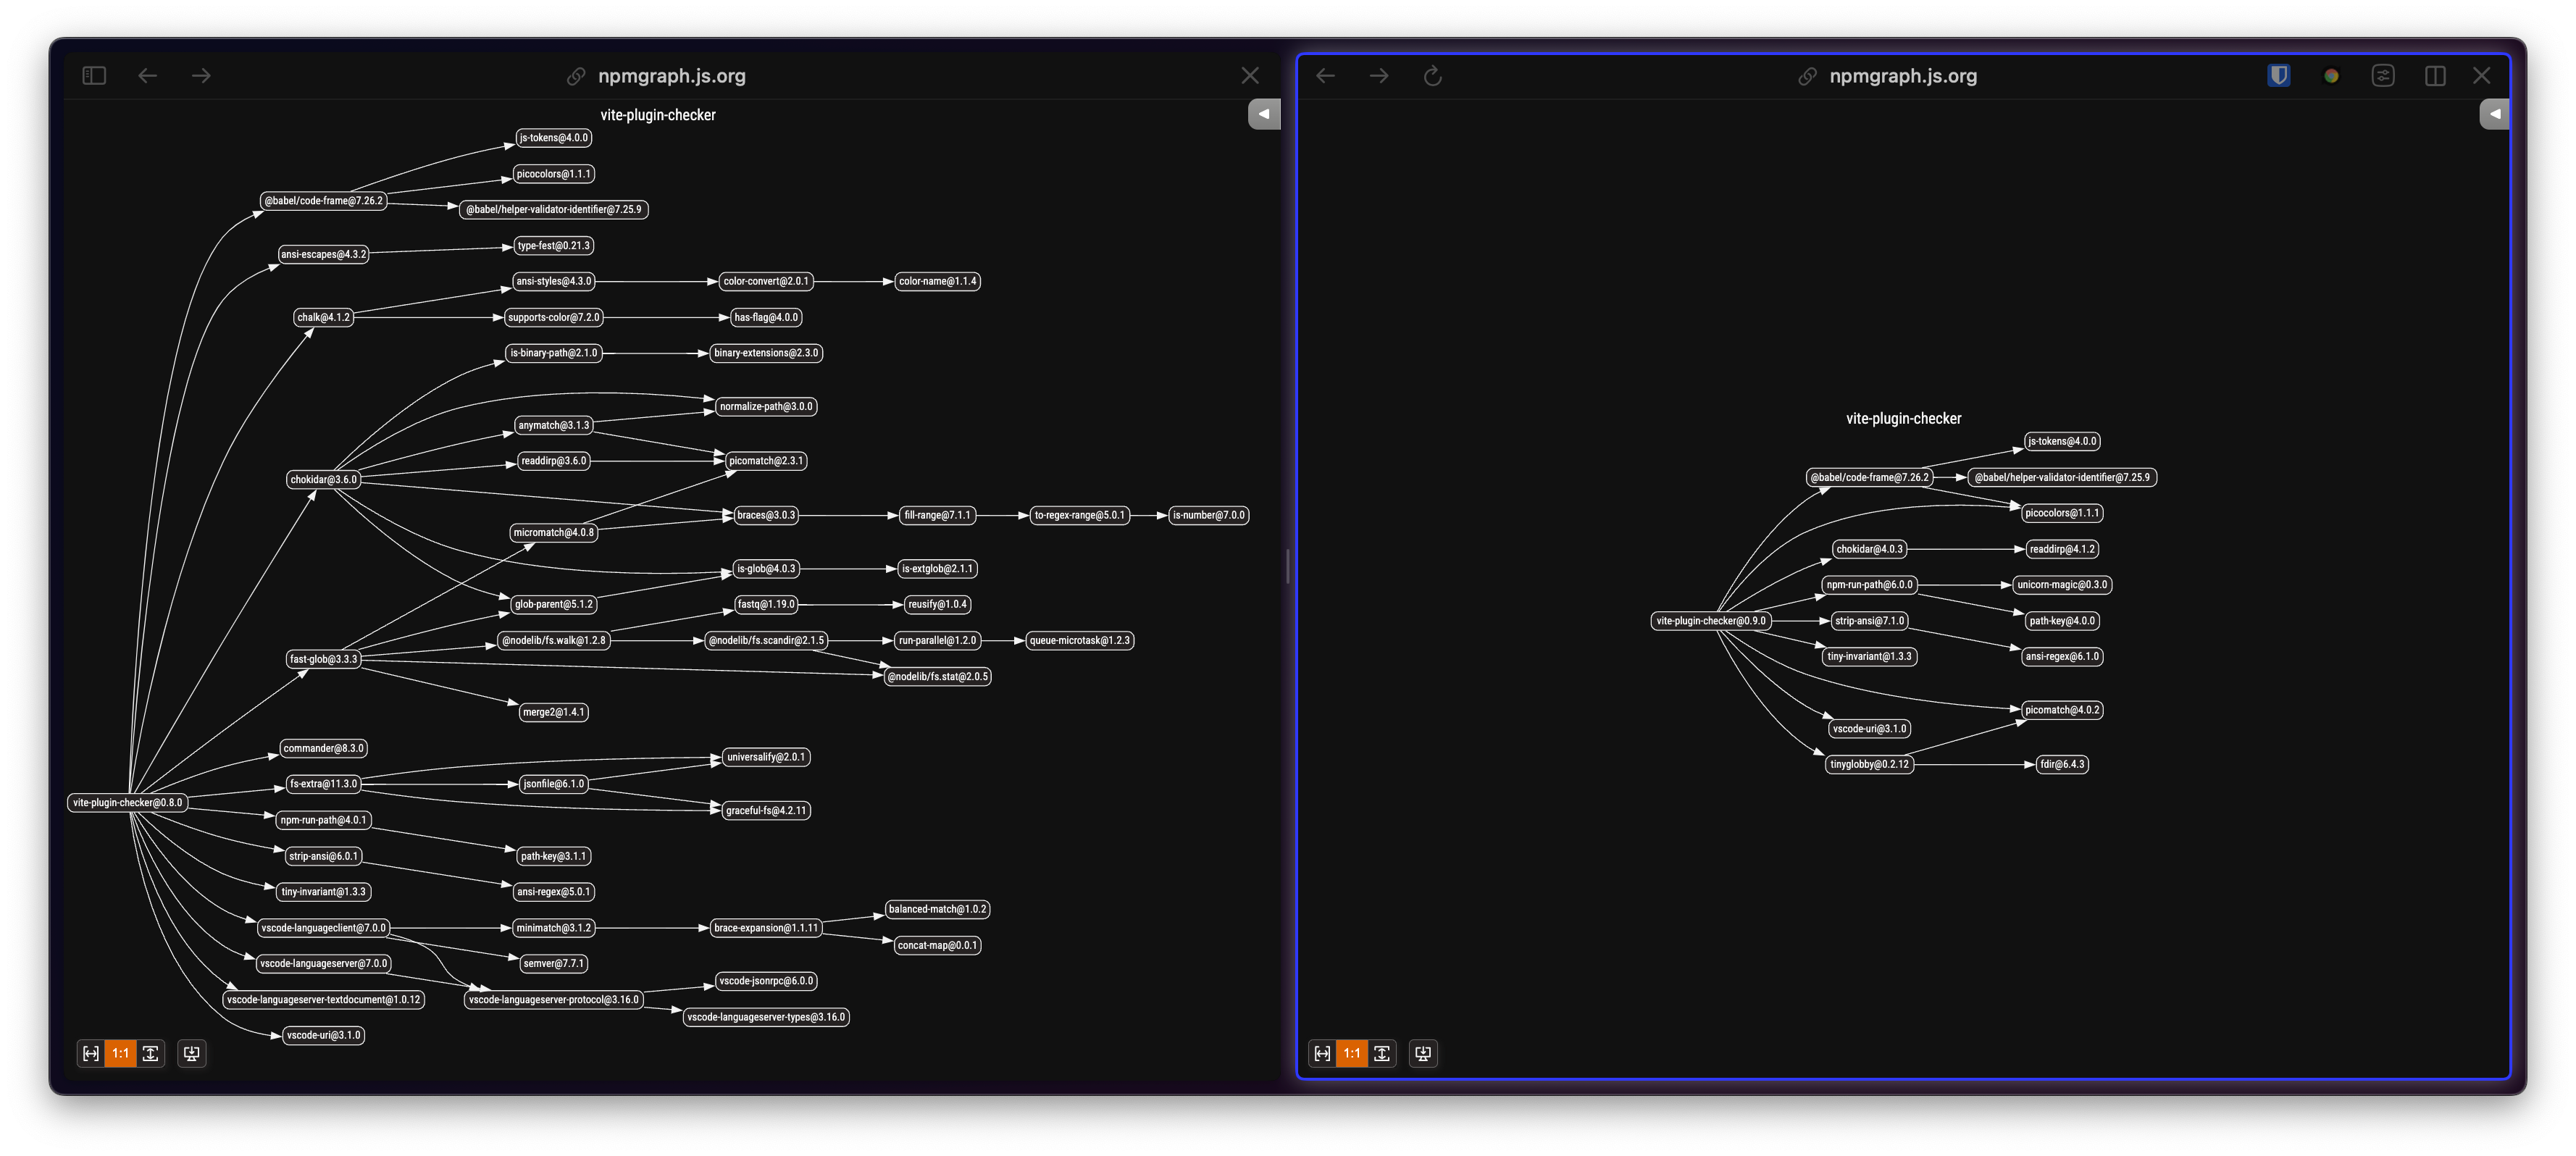
Task: Collapse the right panel using its ◀ arrow
Action: 2495,114
